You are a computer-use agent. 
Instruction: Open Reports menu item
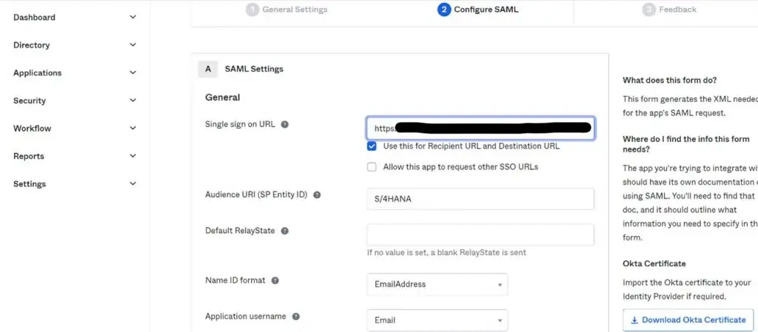click(29, 156)
